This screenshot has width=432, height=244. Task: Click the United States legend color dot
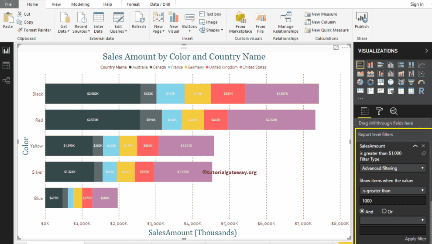click(x=241, y=67)
